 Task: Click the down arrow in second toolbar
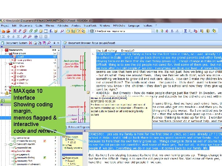pyautogui.click(x=13, y=37)
